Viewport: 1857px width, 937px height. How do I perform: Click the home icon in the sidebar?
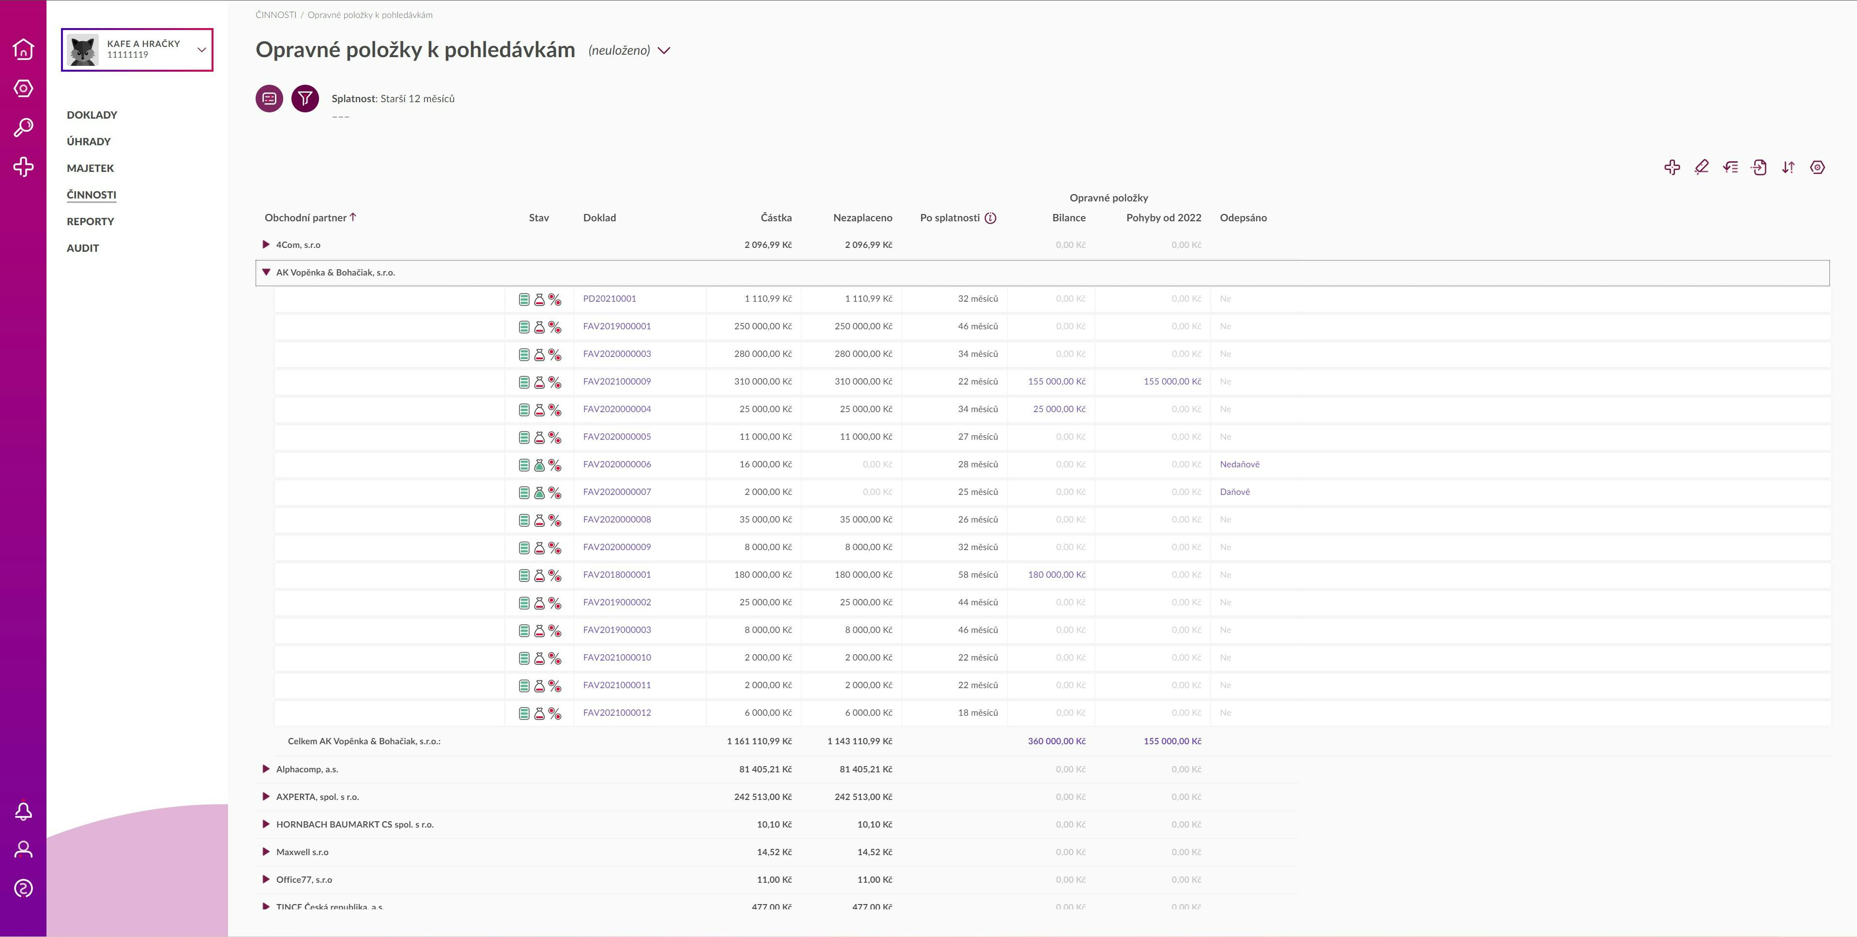pyautogui.click(x=23, y=49)
